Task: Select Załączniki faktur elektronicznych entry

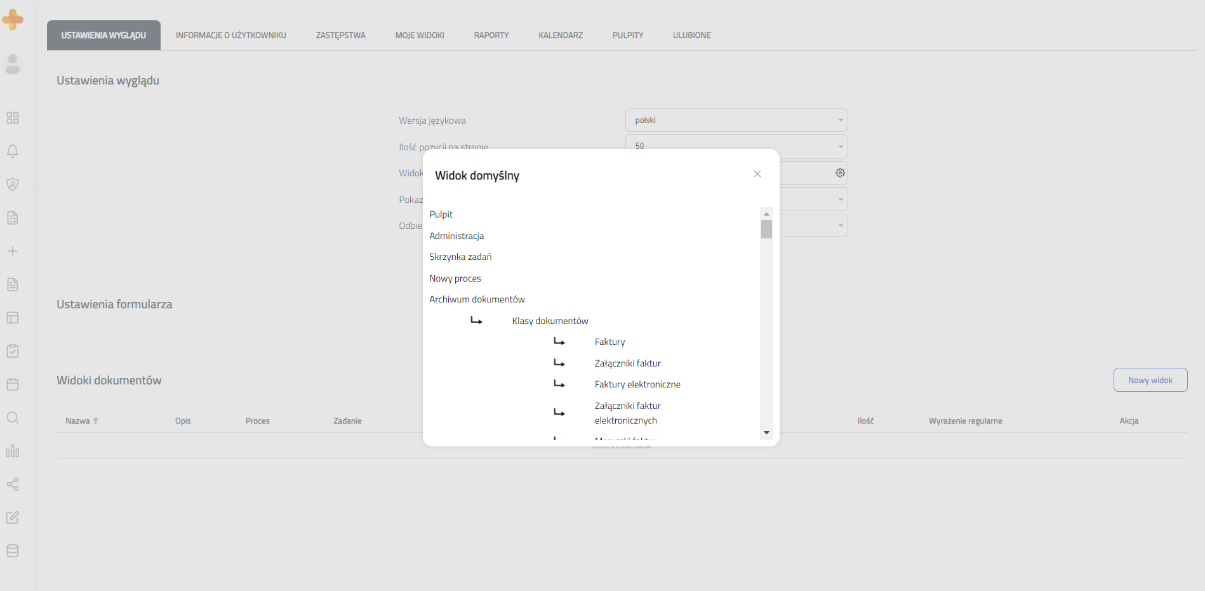Action: click(628, 413)
